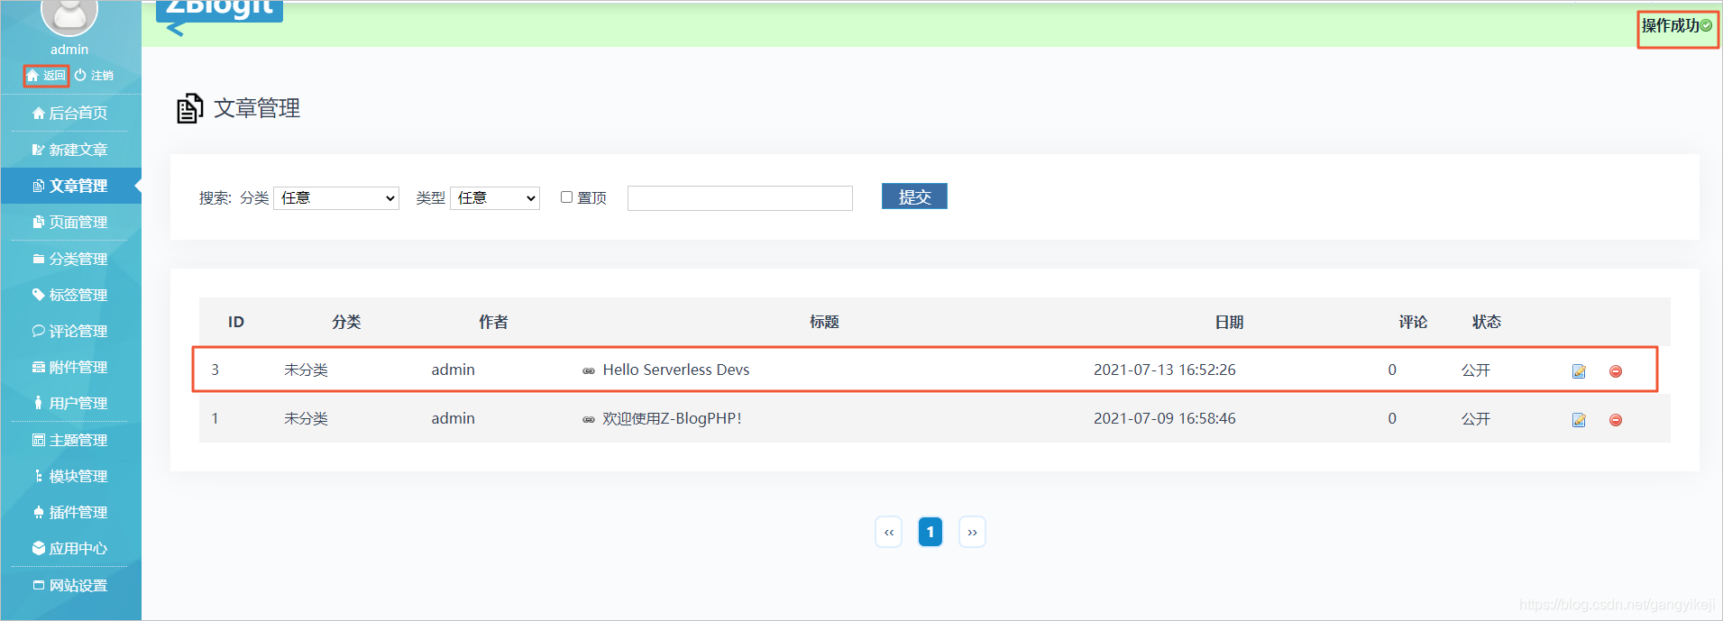The height and width of the screenshot is (621, 1723).
Task: Click the 文章管理 page heading icon
Action: (189, 108)
